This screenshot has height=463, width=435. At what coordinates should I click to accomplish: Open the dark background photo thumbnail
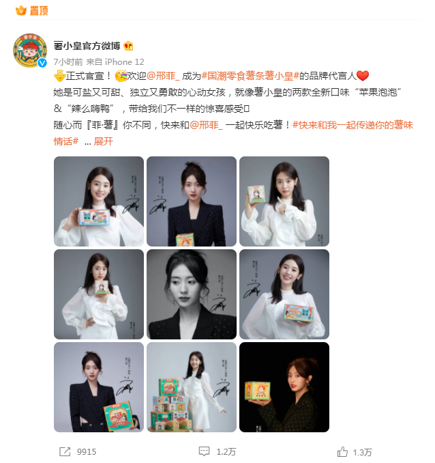pos(284,387)
